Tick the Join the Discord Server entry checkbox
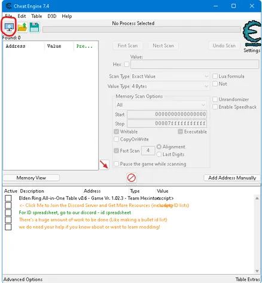 tap(8, 205)
